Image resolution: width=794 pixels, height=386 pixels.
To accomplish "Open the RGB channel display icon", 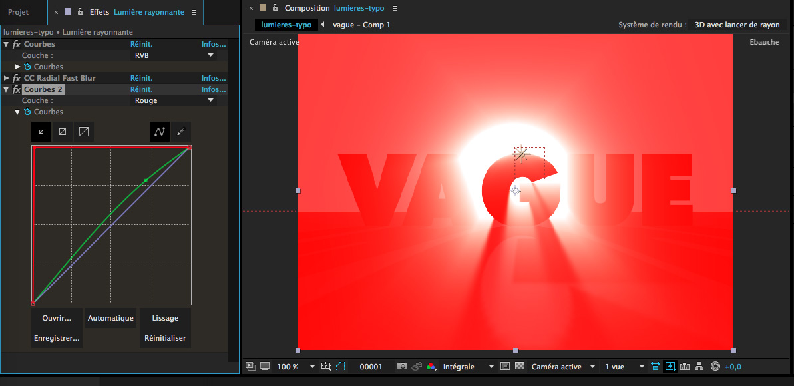I will tap(431, 366).
